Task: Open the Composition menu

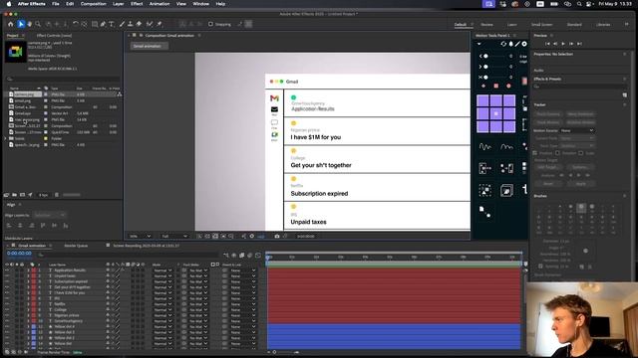Action: pyautogui.click(x=93, y=4)
